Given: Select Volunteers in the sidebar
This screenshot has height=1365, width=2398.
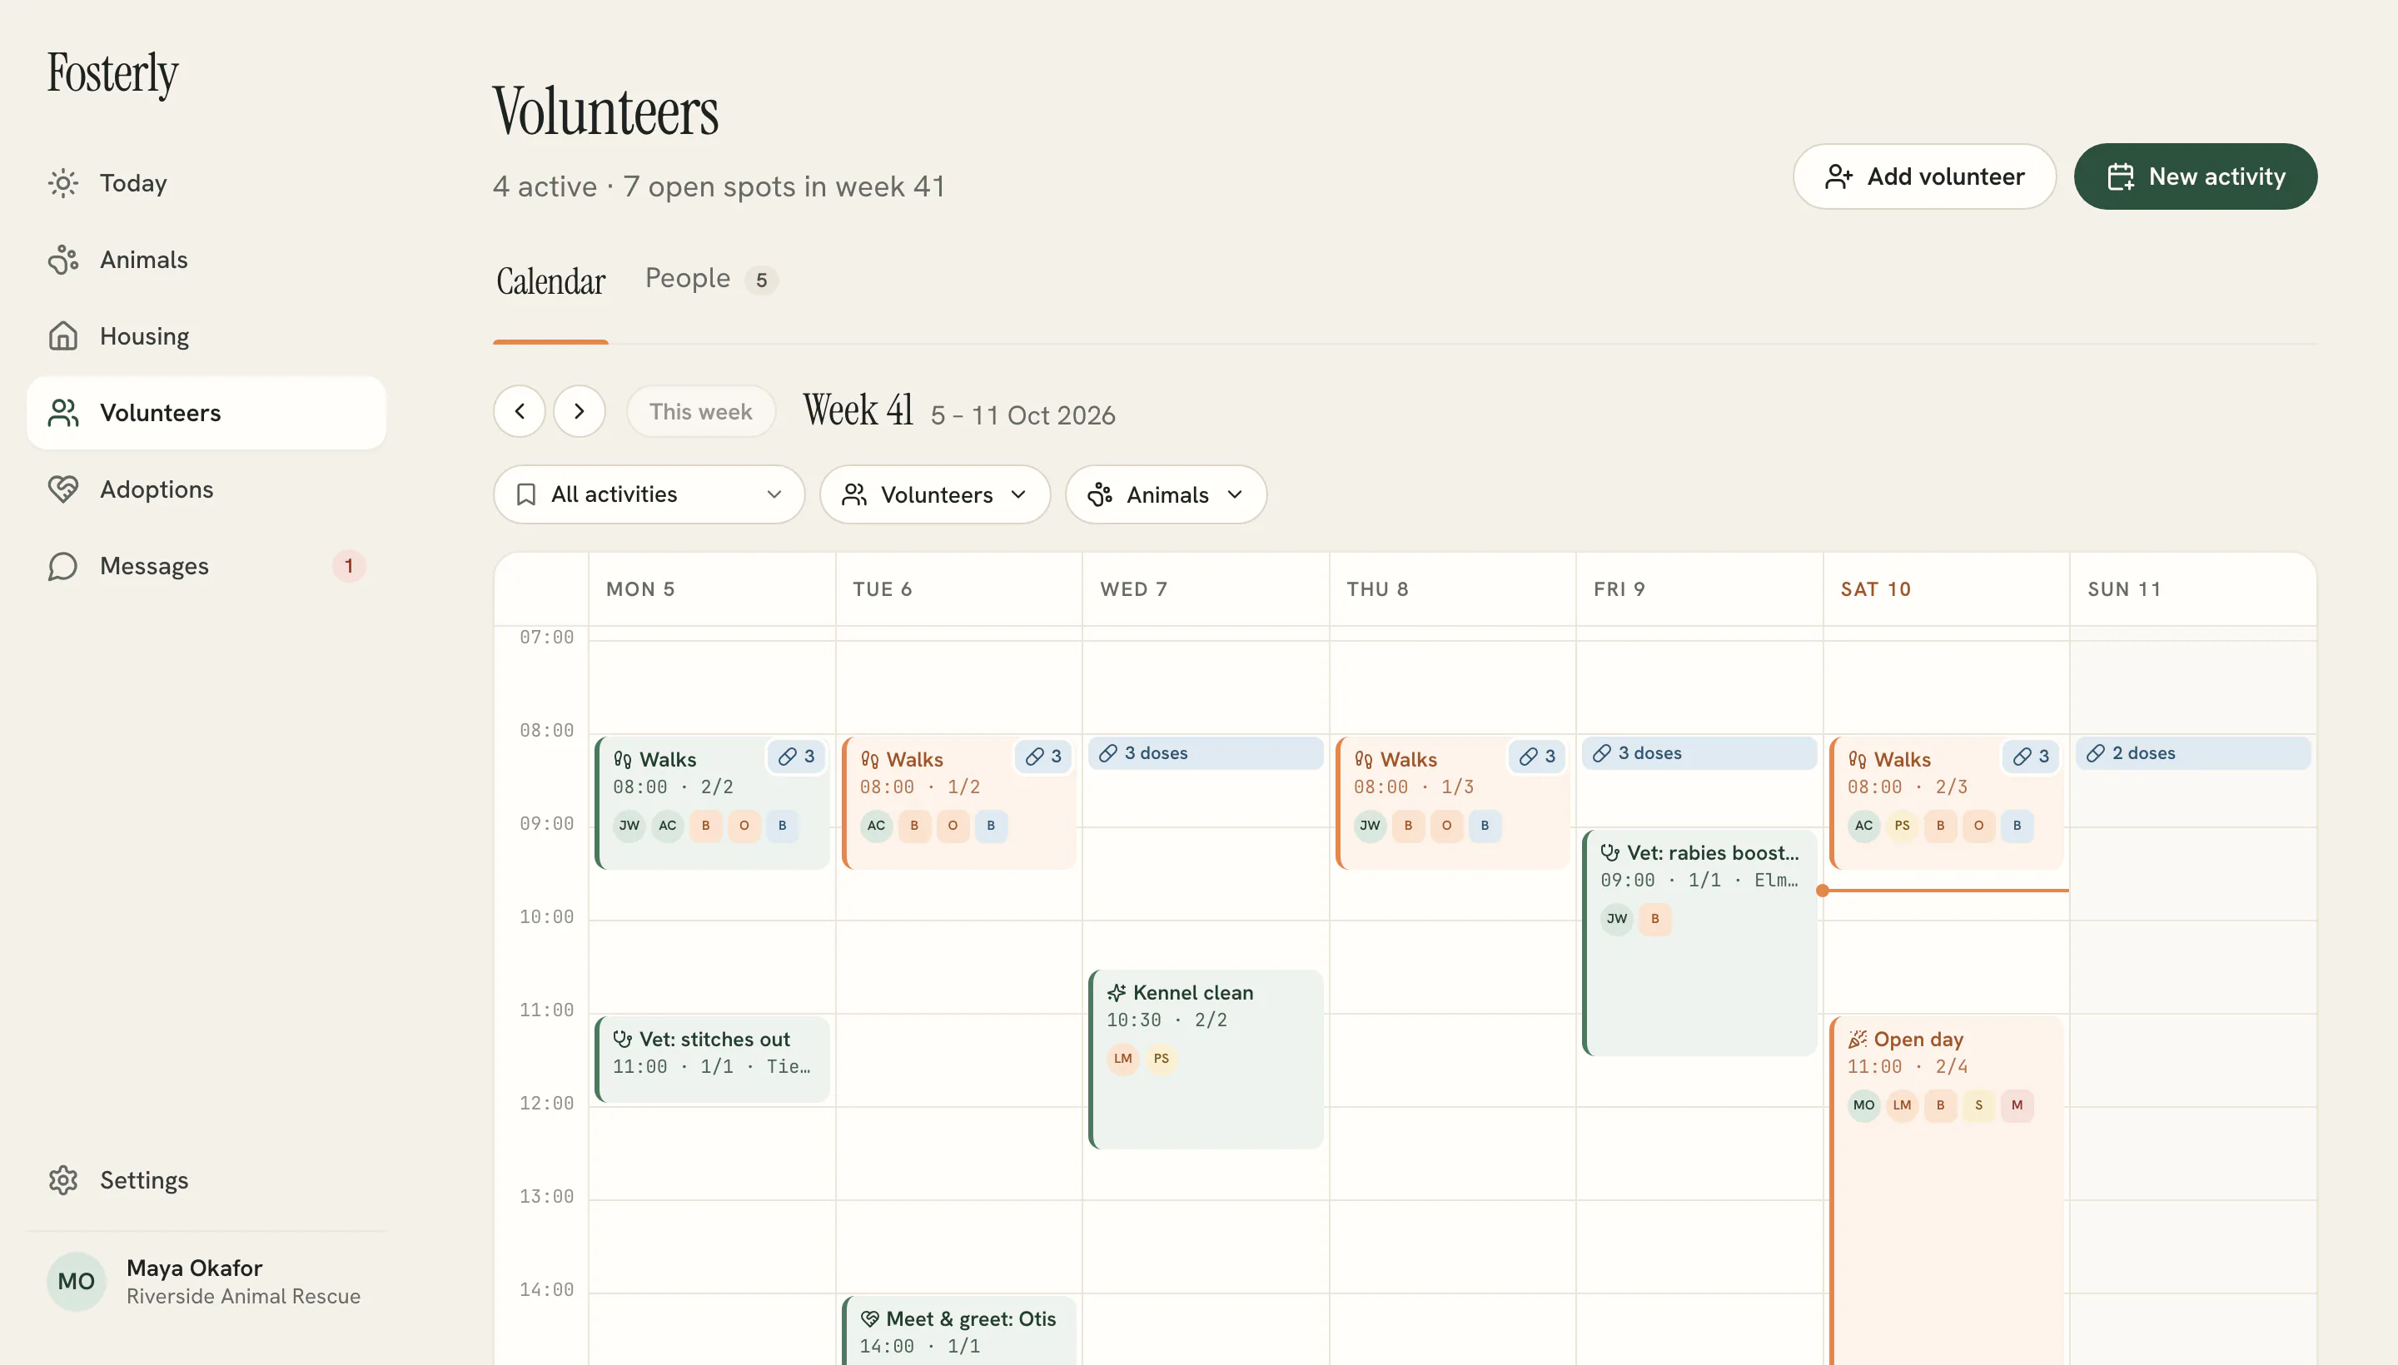Looking at the screenshot, I should [206, 413].
